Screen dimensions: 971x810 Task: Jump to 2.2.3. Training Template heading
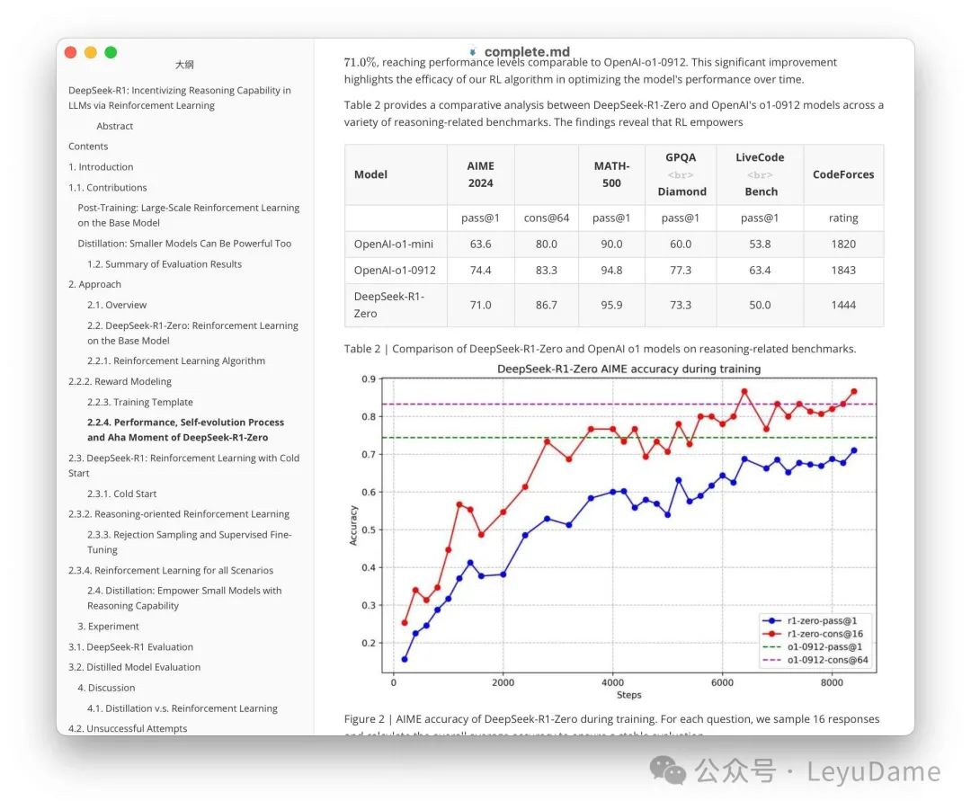(139, 402)
